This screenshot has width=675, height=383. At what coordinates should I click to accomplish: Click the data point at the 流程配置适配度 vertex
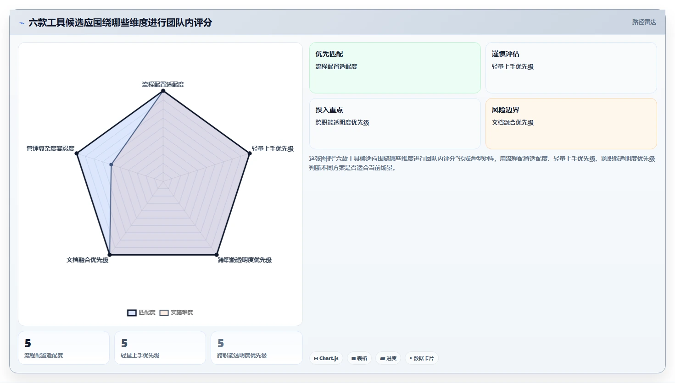click(163, 91)
